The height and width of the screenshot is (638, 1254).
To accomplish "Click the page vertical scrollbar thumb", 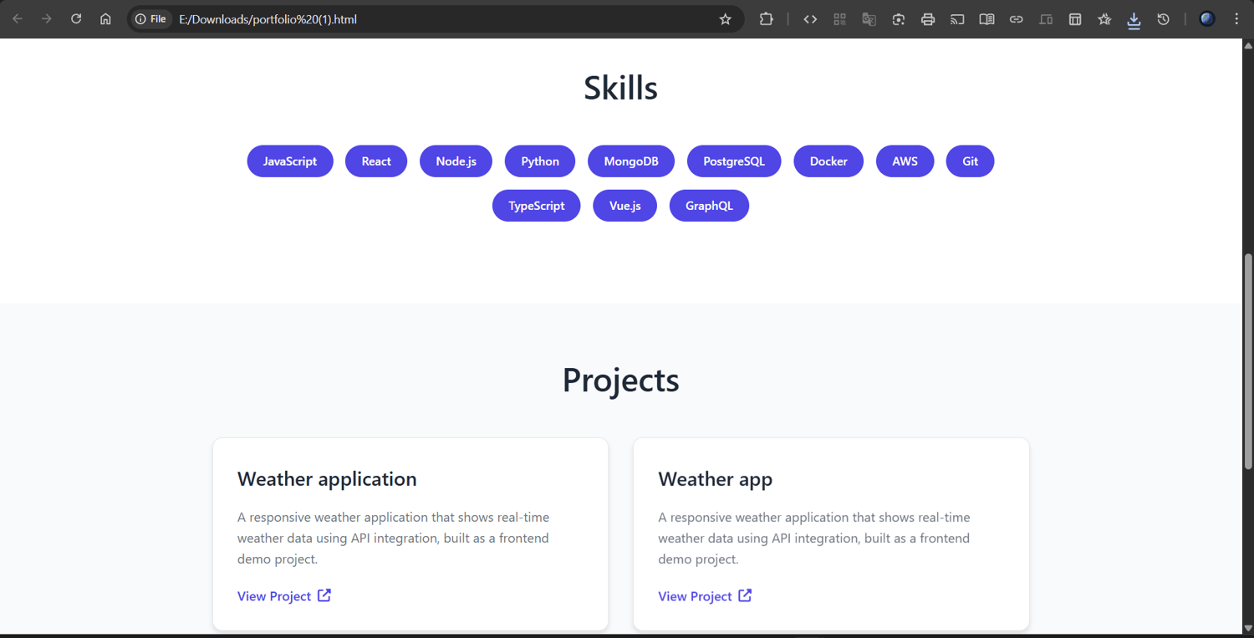I will (1248, 360).
